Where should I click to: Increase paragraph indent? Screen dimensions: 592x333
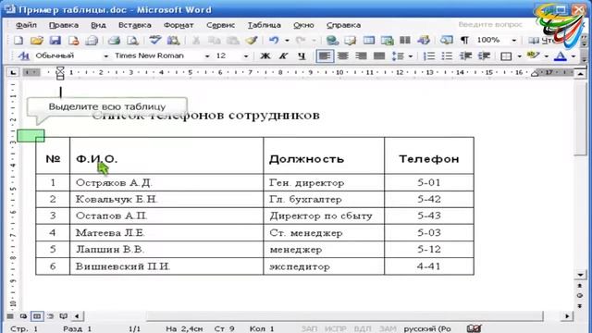484,55
